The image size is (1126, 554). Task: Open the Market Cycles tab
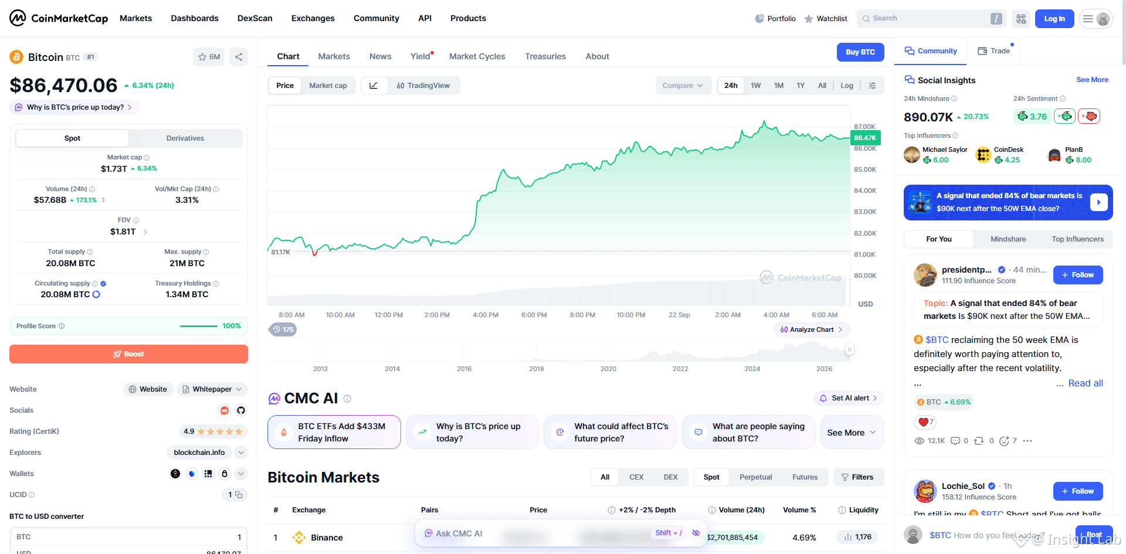pos(477,56)
